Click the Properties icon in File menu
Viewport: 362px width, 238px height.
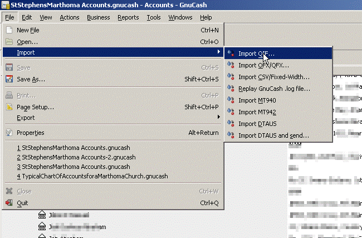coord(9,133)
